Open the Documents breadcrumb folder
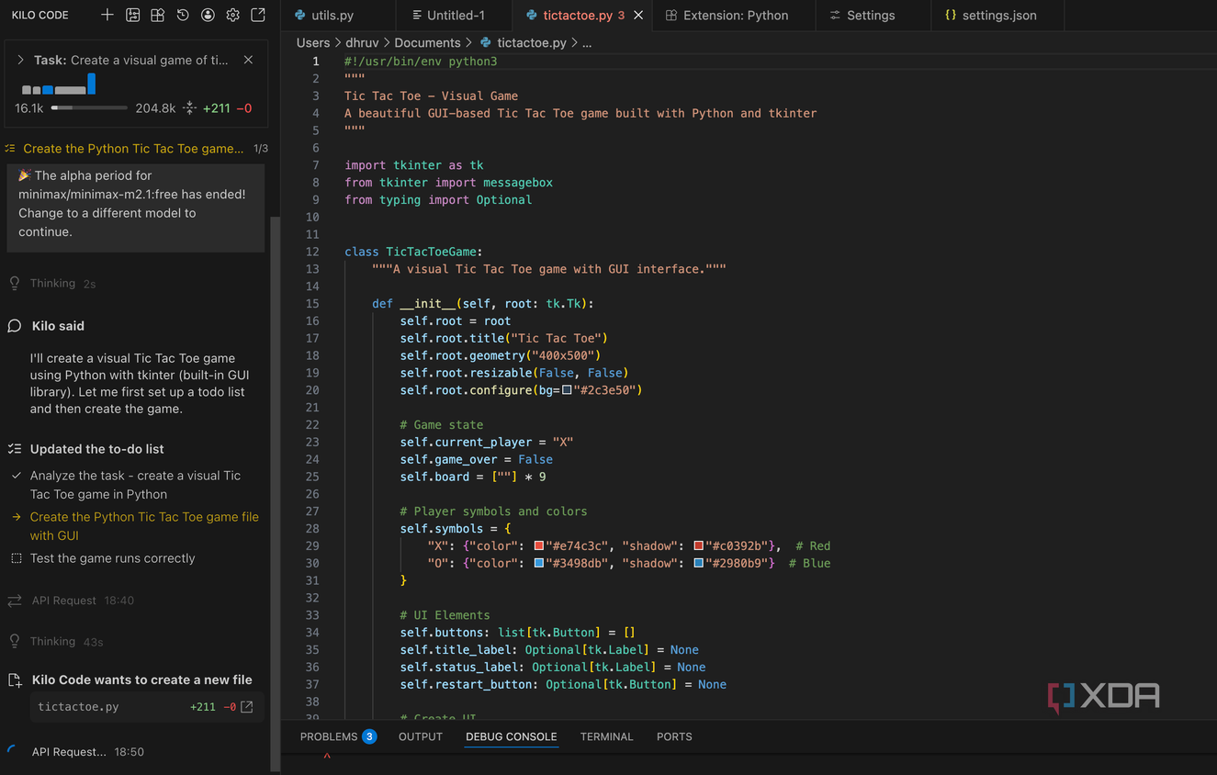The height and width of the screenshot is (775, 1217). (427, 42)
